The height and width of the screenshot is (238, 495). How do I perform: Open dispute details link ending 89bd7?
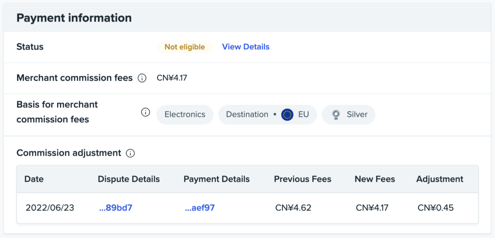(x=115, y=208)
